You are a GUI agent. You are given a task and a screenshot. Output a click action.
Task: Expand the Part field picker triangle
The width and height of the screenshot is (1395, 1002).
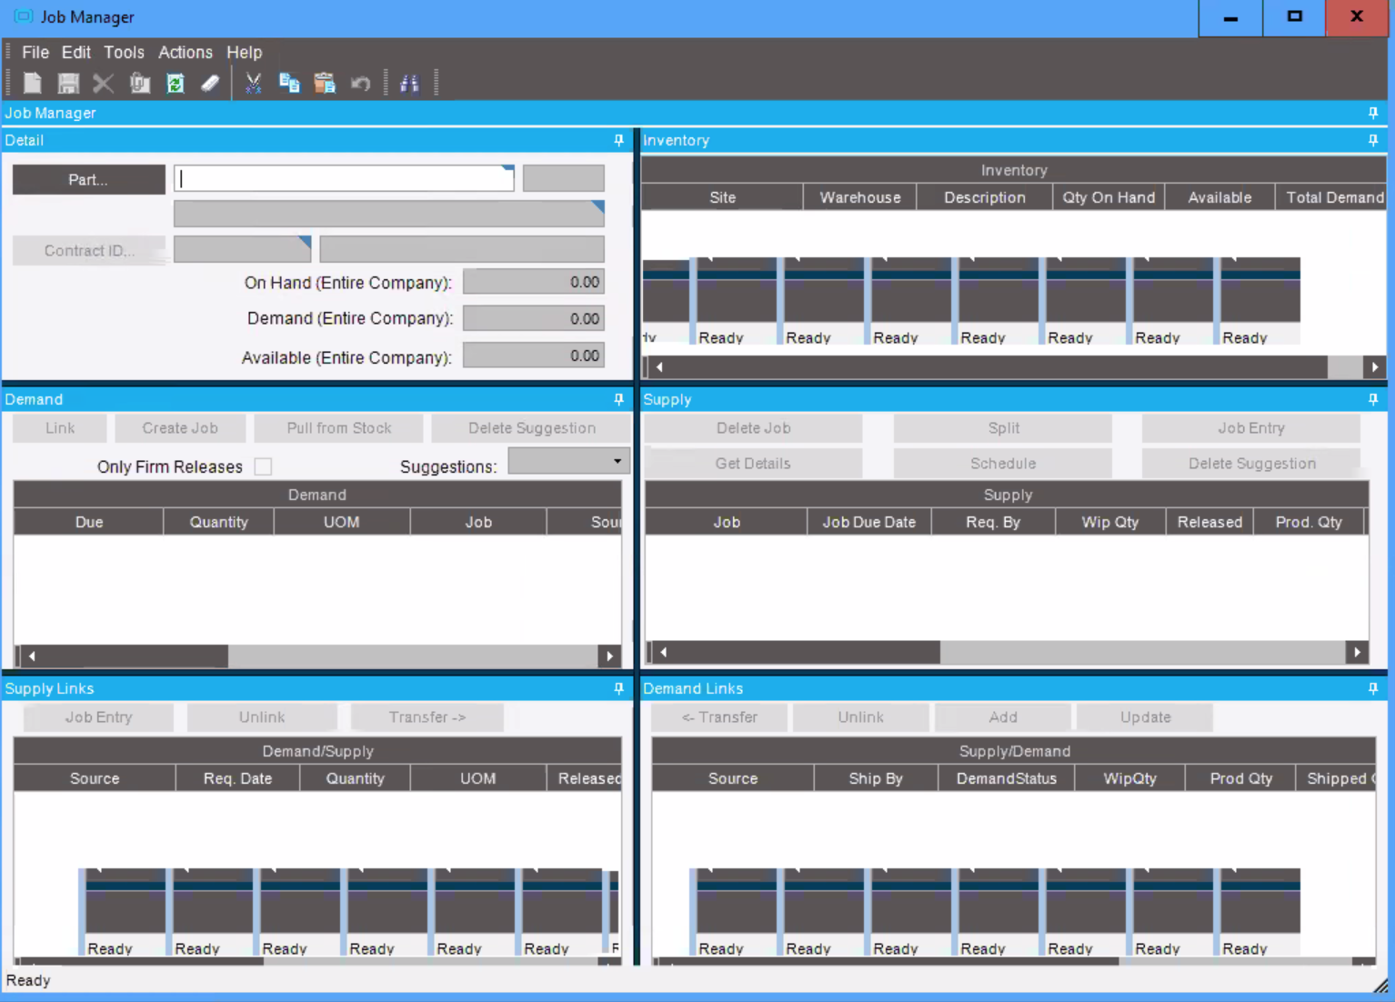[x=507, y=168]
